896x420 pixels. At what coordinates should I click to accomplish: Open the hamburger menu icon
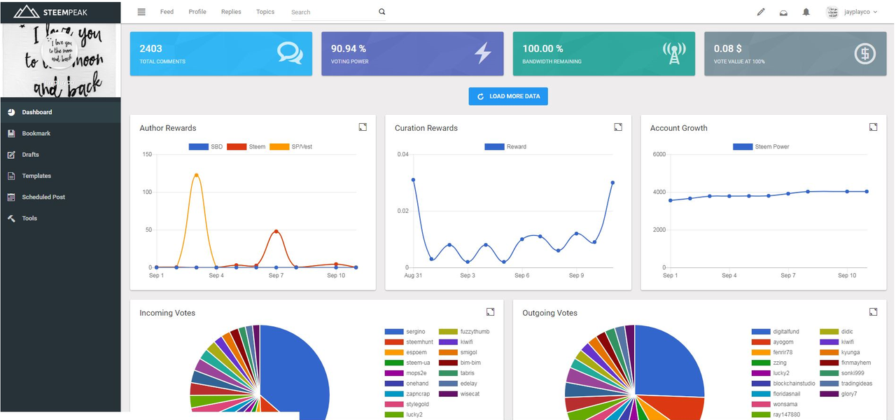[141, 12]
